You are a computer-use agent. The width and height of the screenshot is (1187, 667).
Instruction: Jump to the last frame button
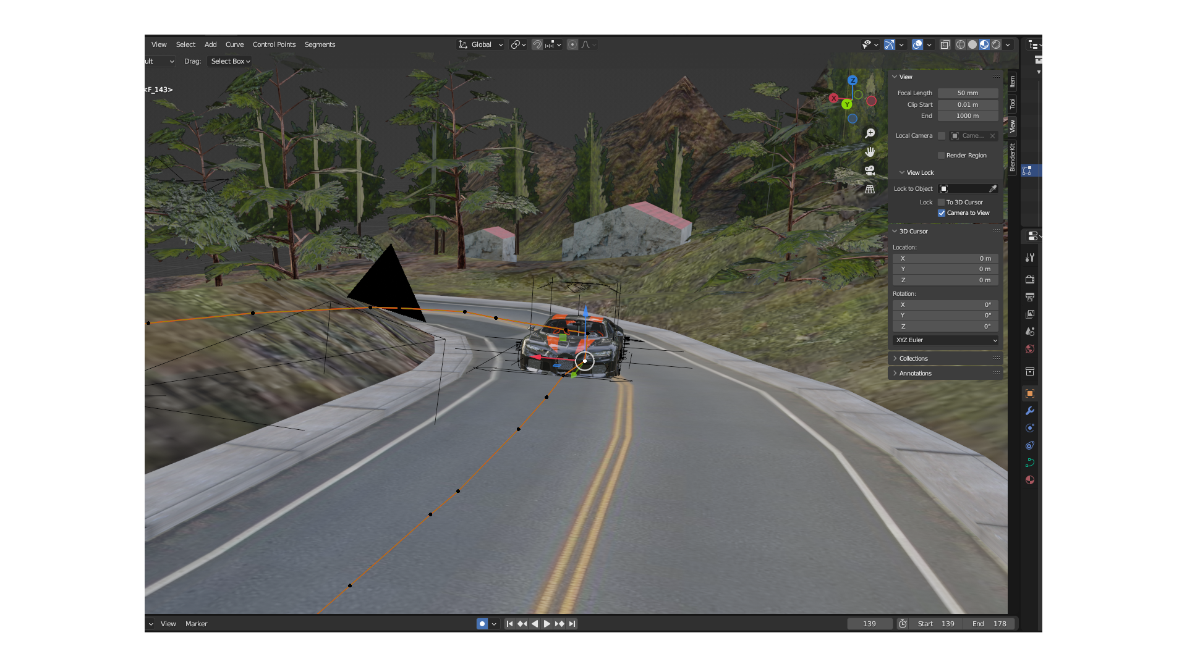pos(572,624)
